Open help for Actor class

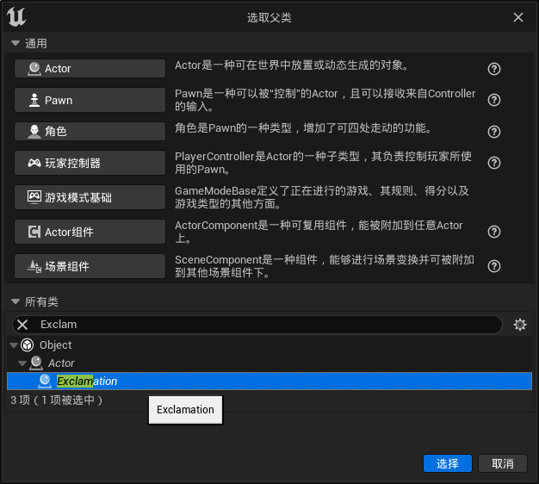(x=494, y=69)
